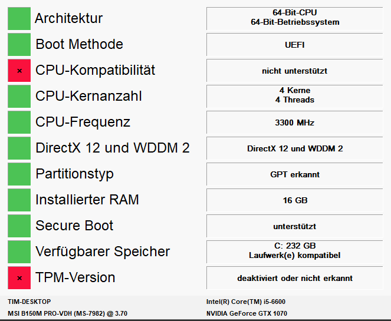Click the red CPU-Kompatibilität failure indicator
The width and height of the screenshot is (391, 321).
(x=19, y=70)
